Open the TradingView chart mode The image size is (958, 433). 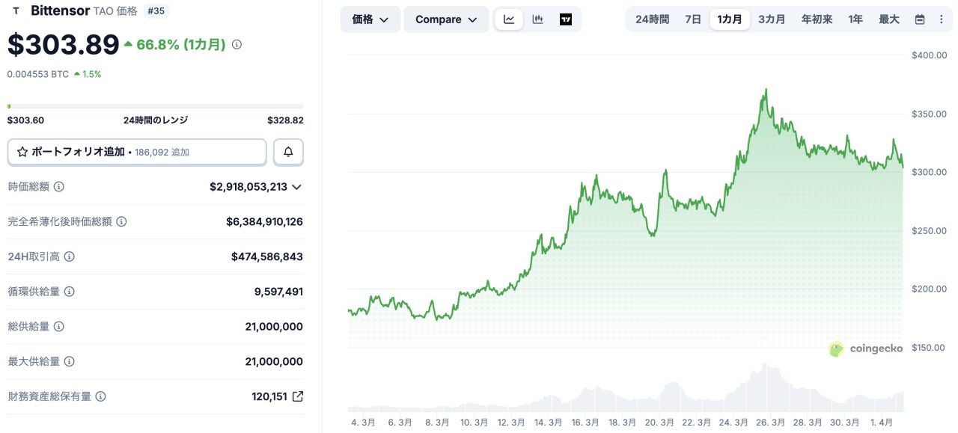[x=566, y=19]
